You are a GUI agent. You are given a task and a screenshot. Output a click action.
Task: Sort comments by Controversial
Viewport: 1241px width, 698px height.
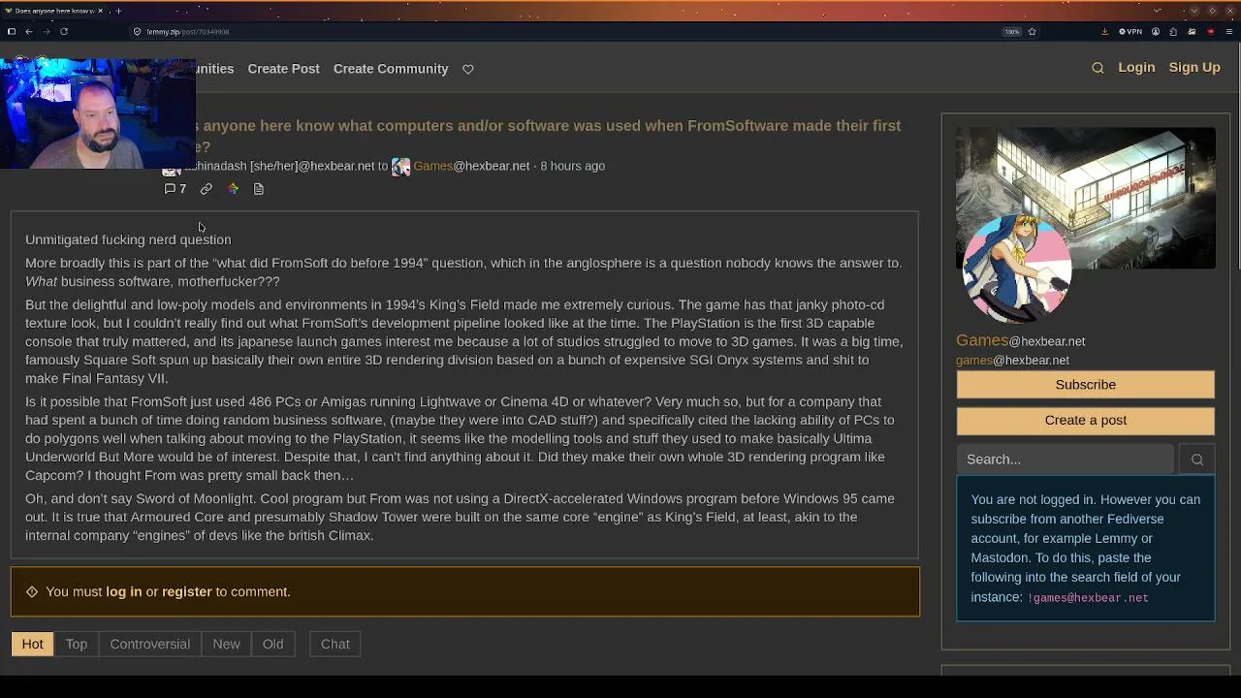[x=149, y=644]
